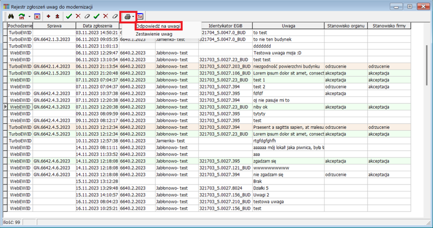Click the binoculars search icon
The width and height of the screenshot is (433, 228).
coord(11,17)
